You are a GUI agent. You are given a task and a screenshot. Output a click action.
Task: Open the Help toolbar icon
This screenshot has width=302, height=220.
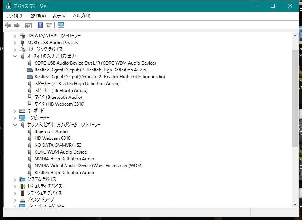coord(40,25)
